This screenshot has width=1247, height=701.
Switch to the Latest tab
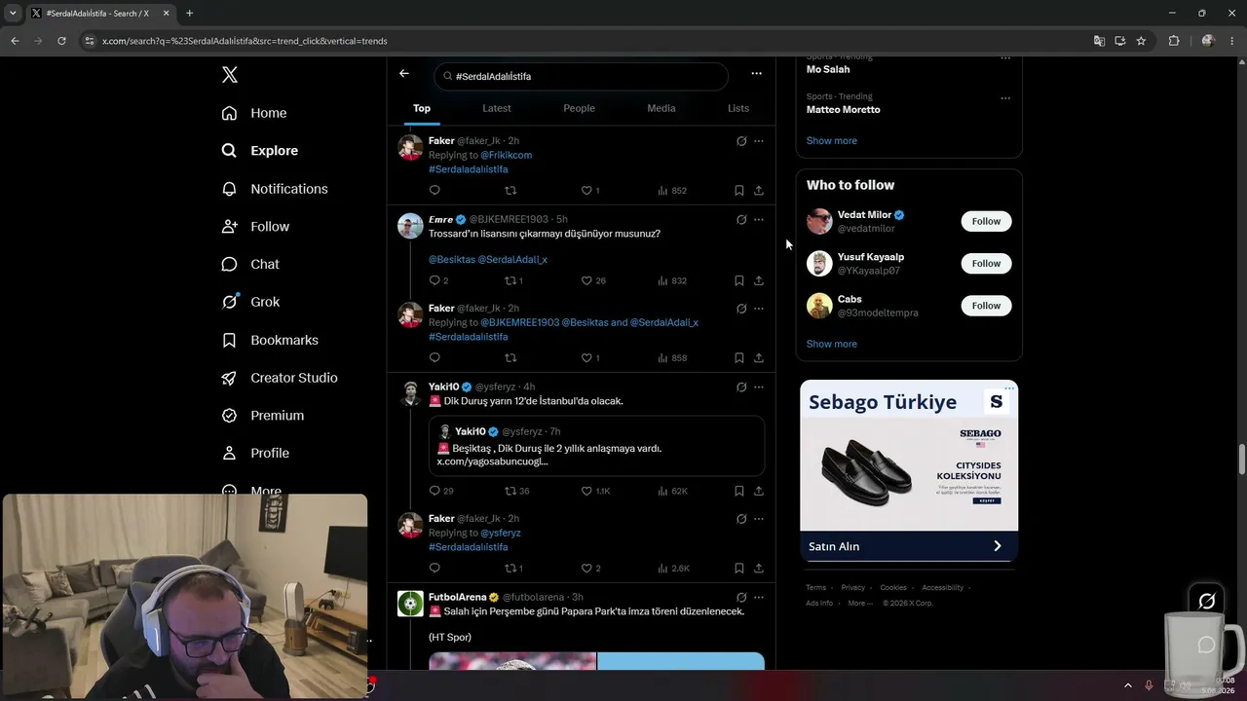tap(497, 108)
